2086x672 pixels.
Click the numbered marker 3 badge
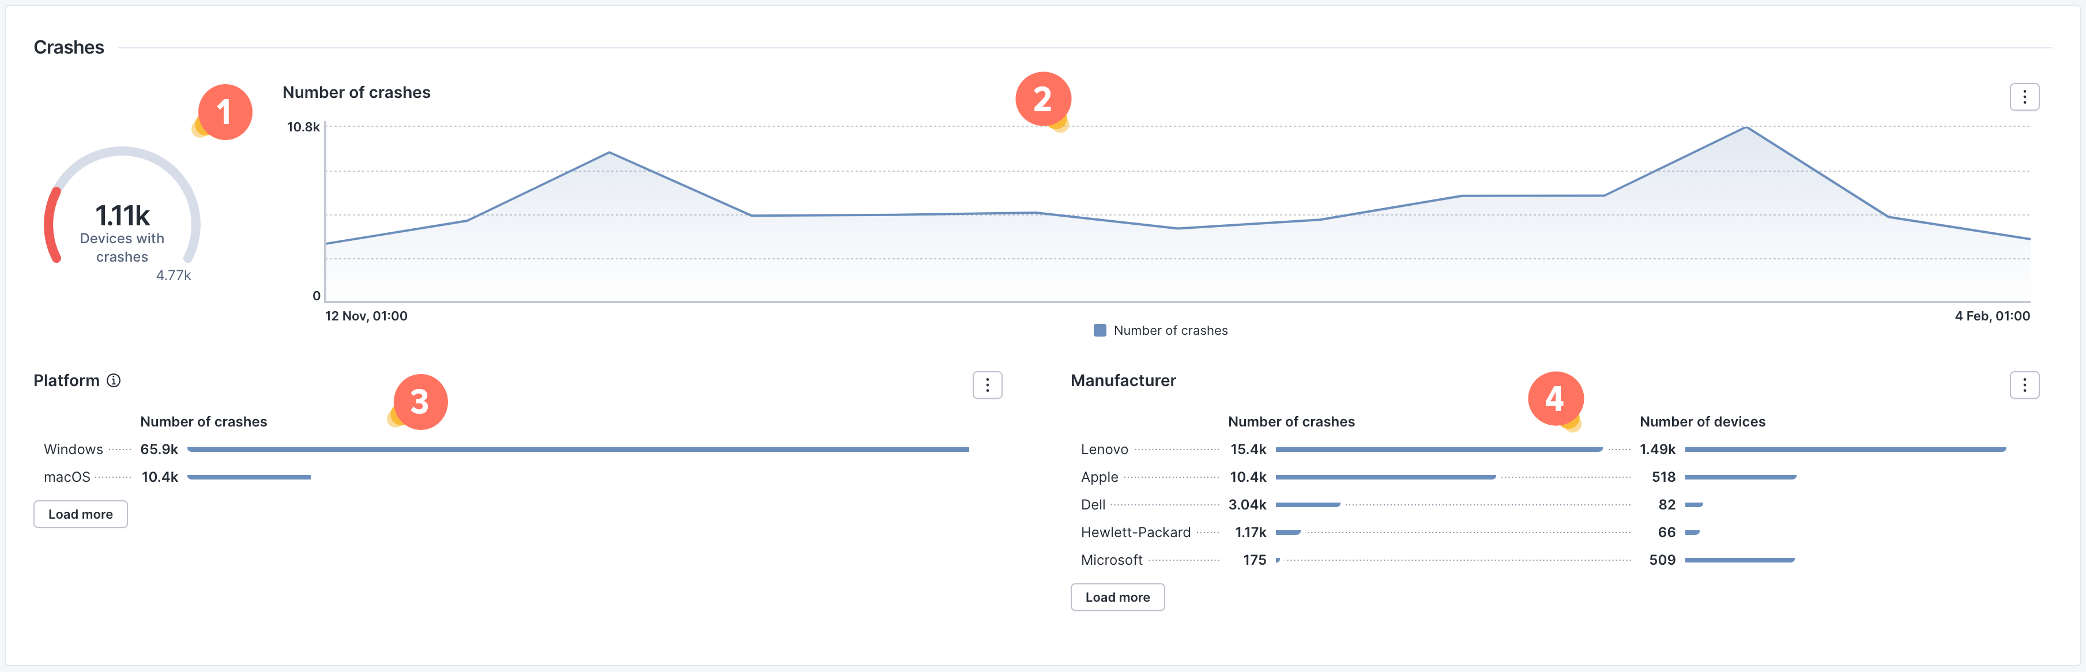(x=420, y=402)
